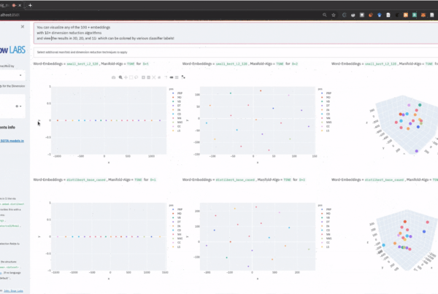Image resolution: width=438 pixels, height=294 pixels.
Task: Click the Zoom out modebar icon
Action: pyautogui.click(x=148, y=77)
